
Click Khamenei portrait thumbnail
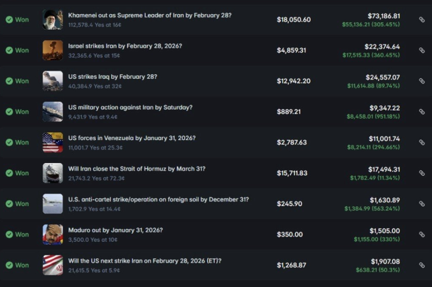[53, 20]
